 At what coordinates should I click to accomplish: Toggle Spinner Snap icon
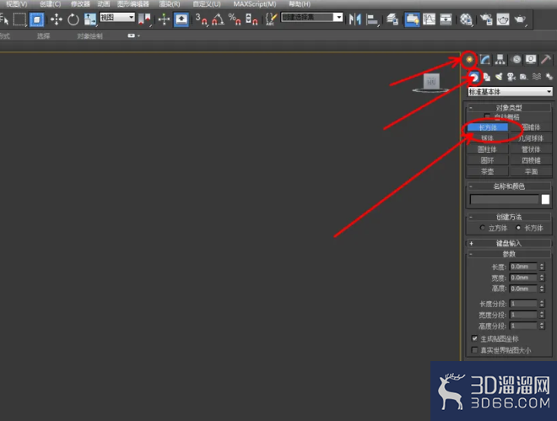pos(251,19)
